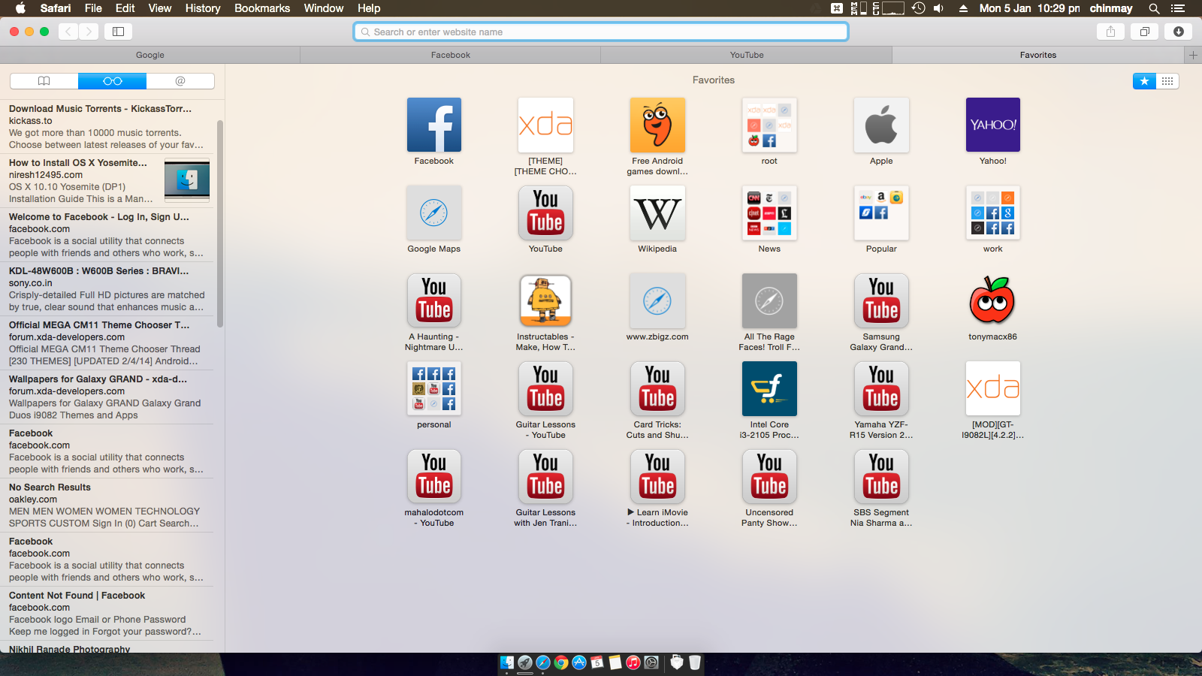Screen dimensions: 1202x676
Task: Open Learn iMovie Introduction favorite
Action: point(657,476)
